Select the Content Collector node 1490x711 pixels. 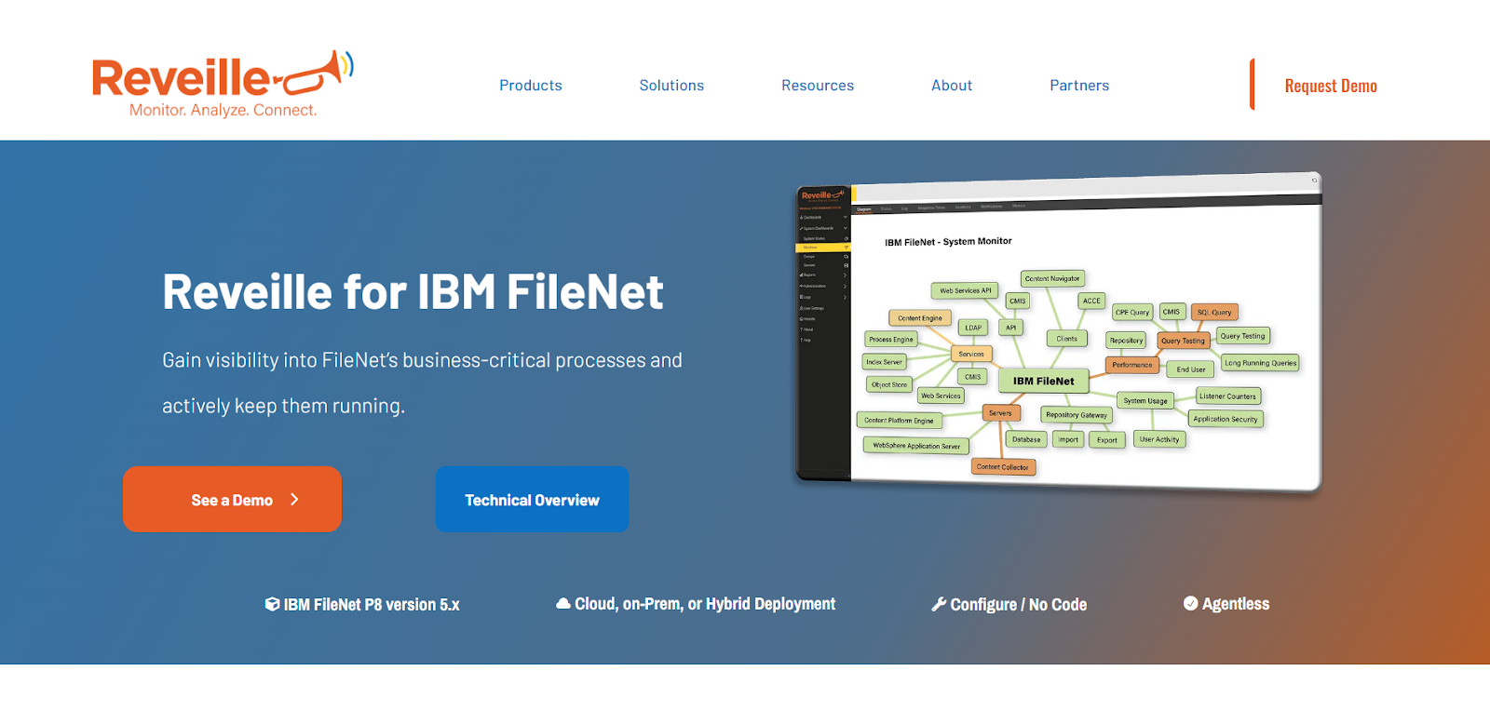[1003, 467]
